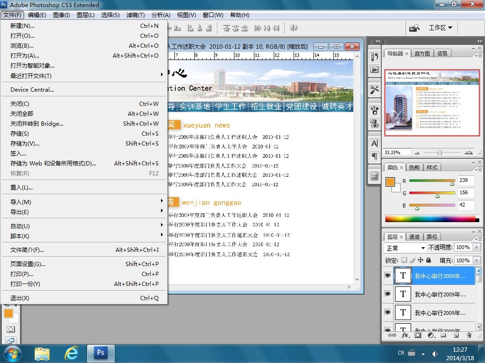Open the workspace (工作区) dropdown
This screenshot has height=363, width=485.
(440, 28)
